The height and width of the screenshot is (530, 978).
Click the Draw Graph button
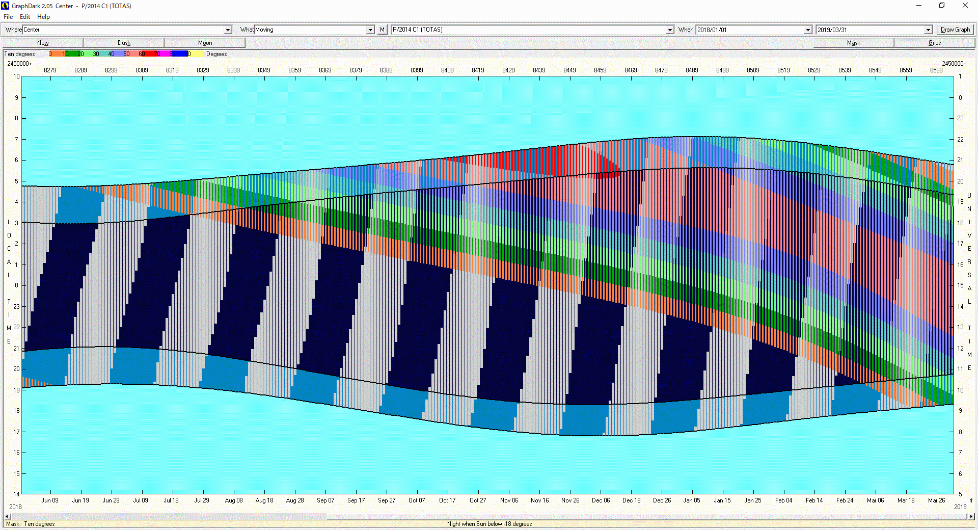tap(955, 30)
